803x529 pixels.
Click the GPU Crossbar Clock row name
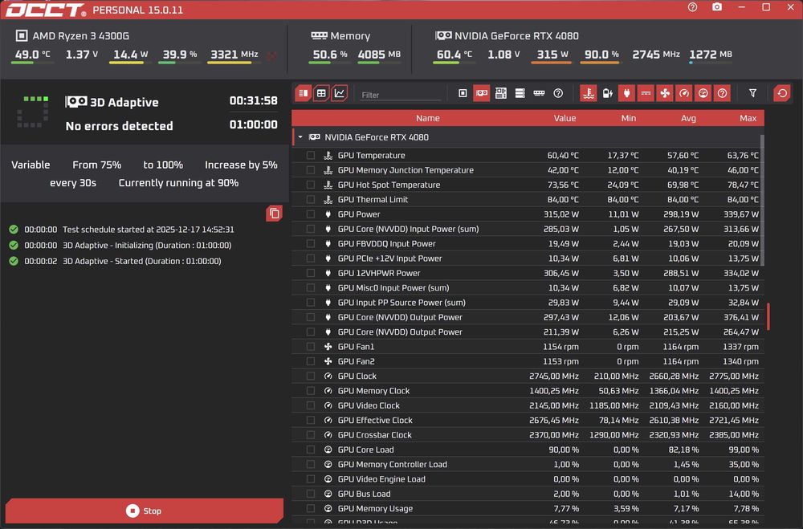(x=374, y=435)
